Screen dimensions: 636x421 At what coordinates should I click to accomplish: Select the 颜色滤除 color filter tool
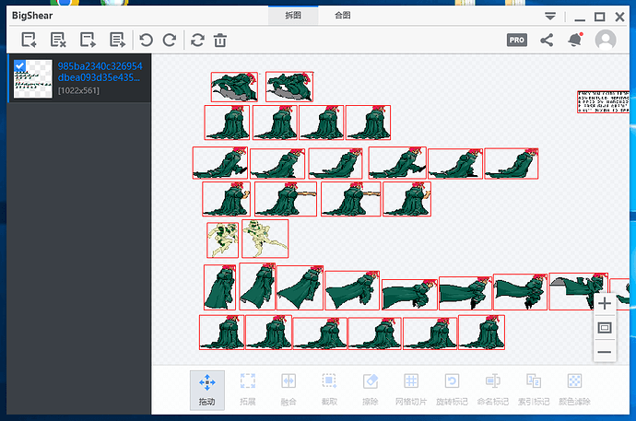574,390
